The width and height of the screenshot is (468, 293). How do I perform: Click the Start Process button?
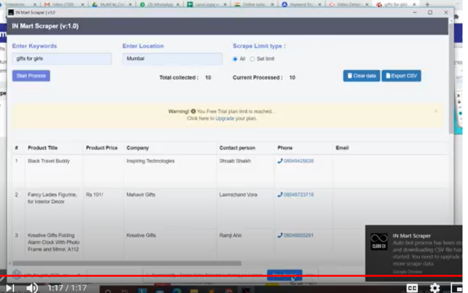pos(31,76)
